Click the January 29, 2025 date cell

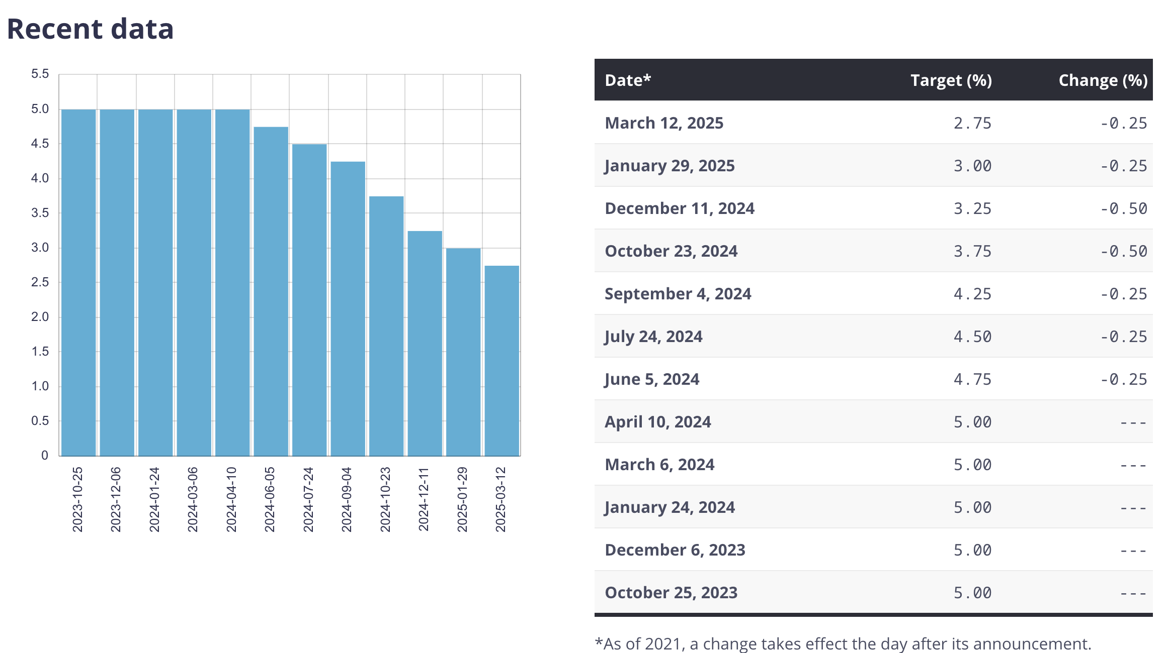pyautogui.click(x=670, y=166)
